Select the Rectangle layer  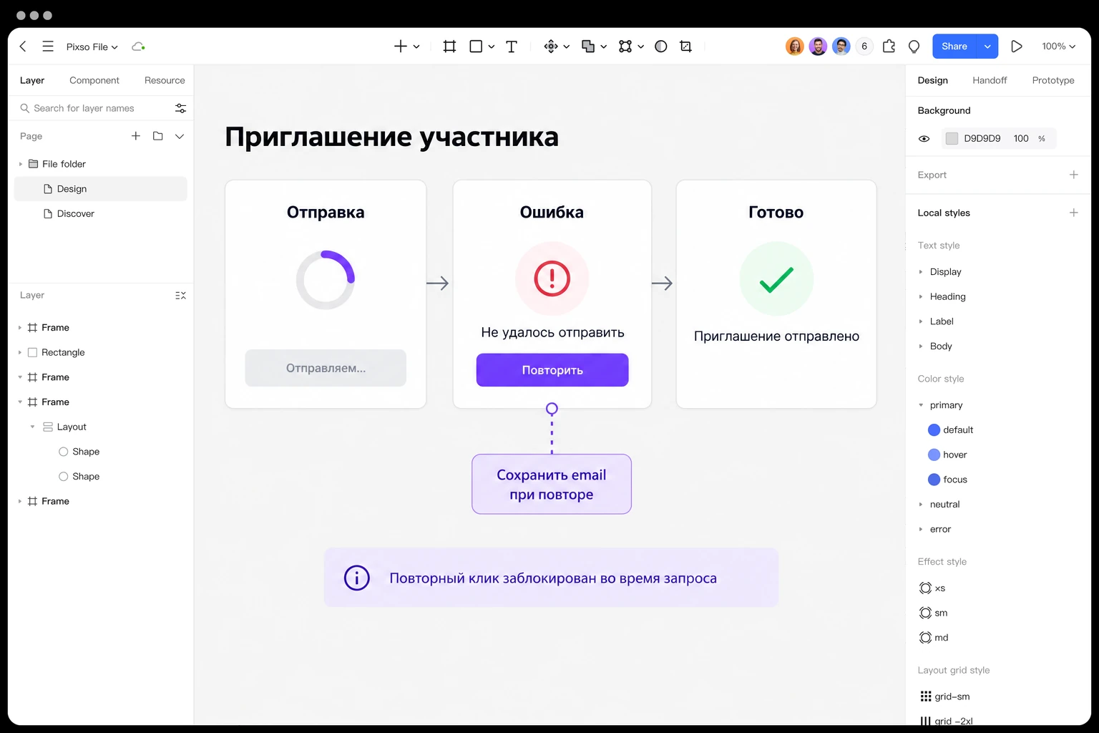click(101, 352)
